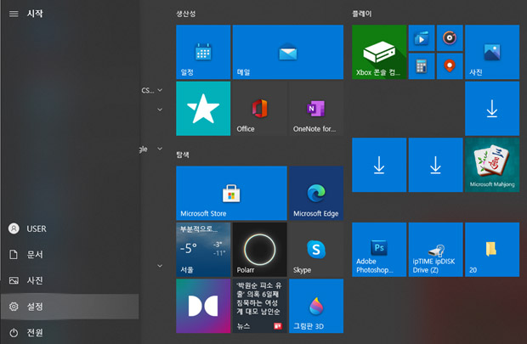The height and width of the screenshot is (344, 527).
Task: Open the small Calculator tile
Action: click(x=421, y=65)
